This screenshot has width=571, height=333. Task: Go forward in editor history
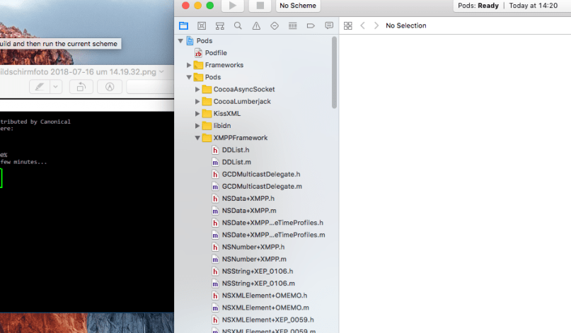(x=376, y=25)
